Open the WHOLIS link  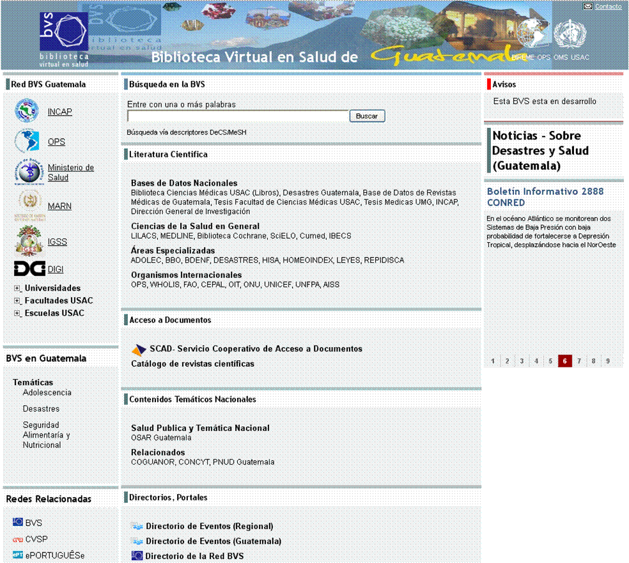[164, 285]
